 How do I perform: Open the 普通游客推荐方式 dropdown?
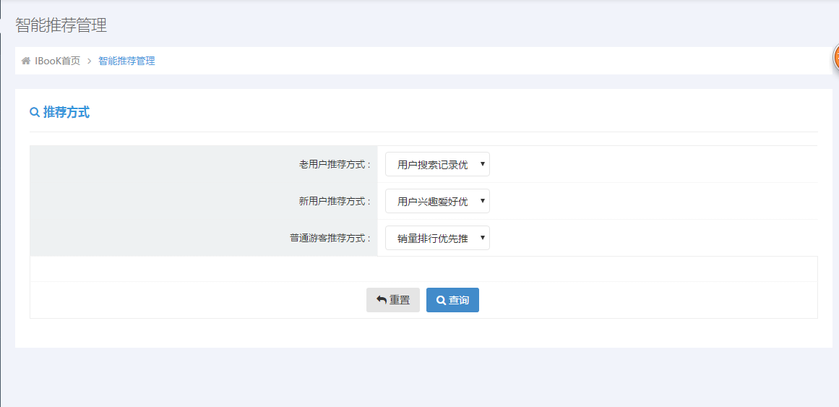point(437,239)
